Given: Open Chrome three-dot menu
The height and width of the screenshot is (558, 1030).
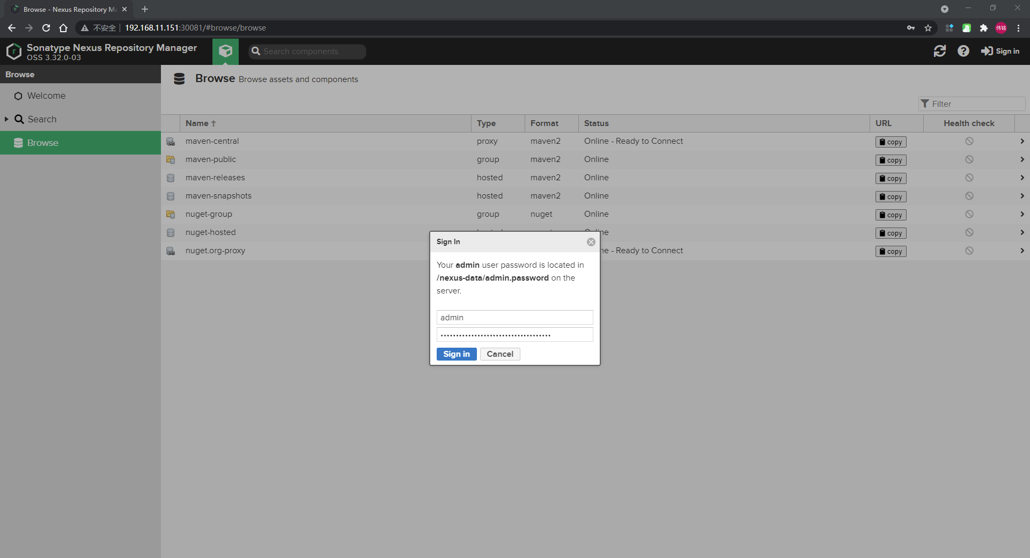Looking at the screenshot, I should [1018, 28].
